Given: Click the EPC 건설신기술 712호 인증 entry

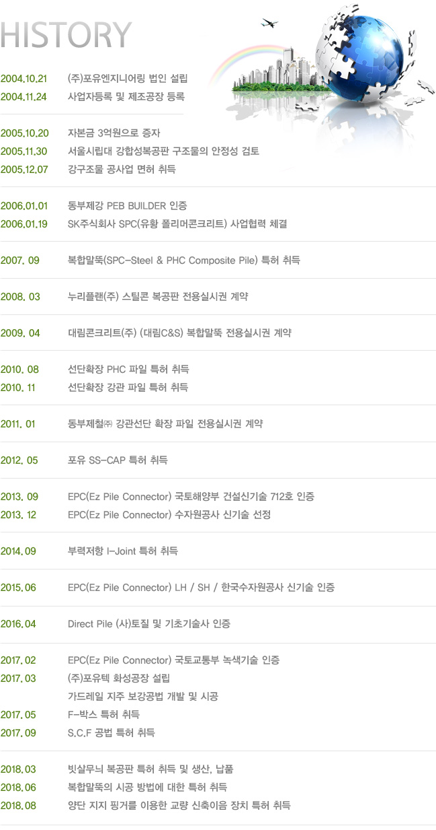Looking at the screenshot, I should (191, 497).
